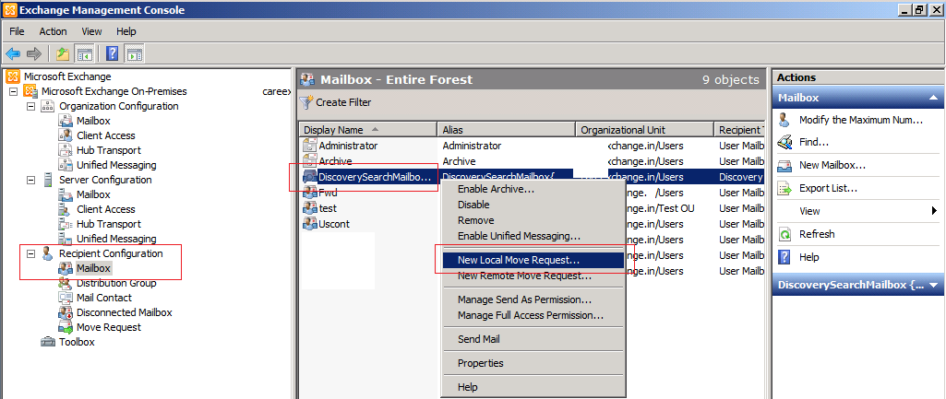Open the File menu

point(17,31)
